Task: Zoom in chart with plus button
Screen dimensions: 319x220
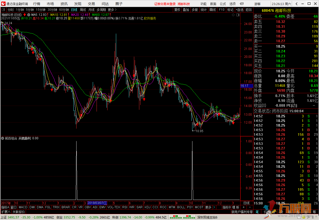Action: [x=243, y=207]
